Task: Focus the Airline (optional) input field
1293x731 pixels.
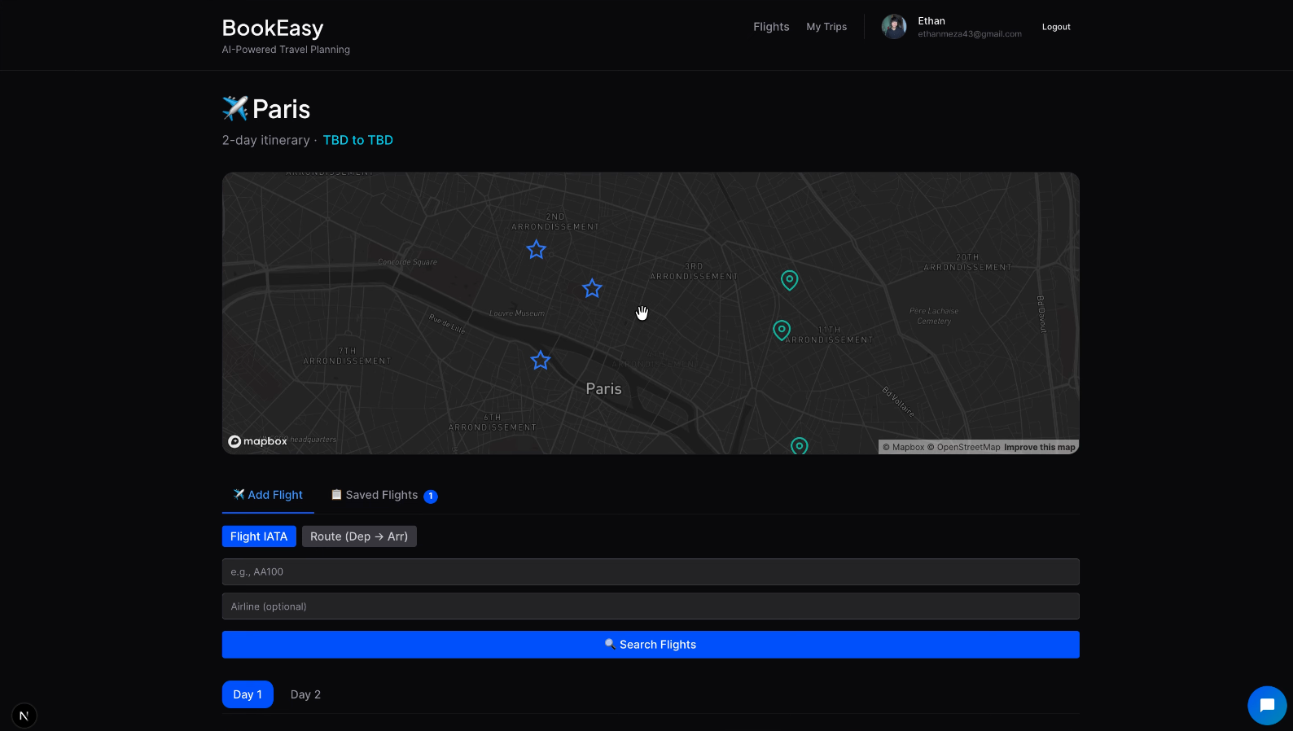Action: pos(651,606)
